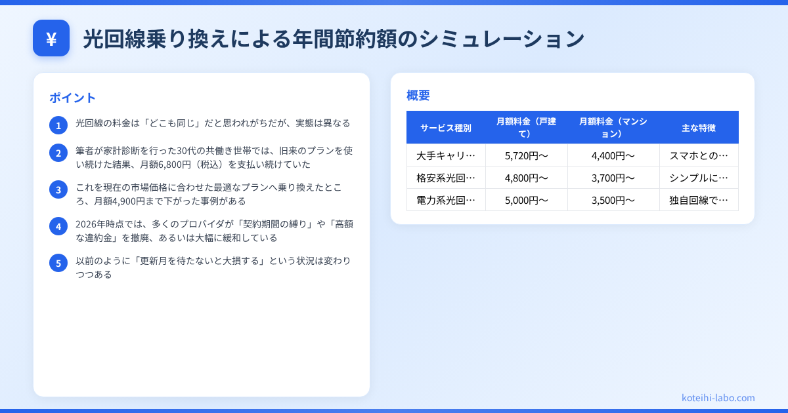
Task: Expand the truncated シンプルに… feature cell
Action: 698,177
